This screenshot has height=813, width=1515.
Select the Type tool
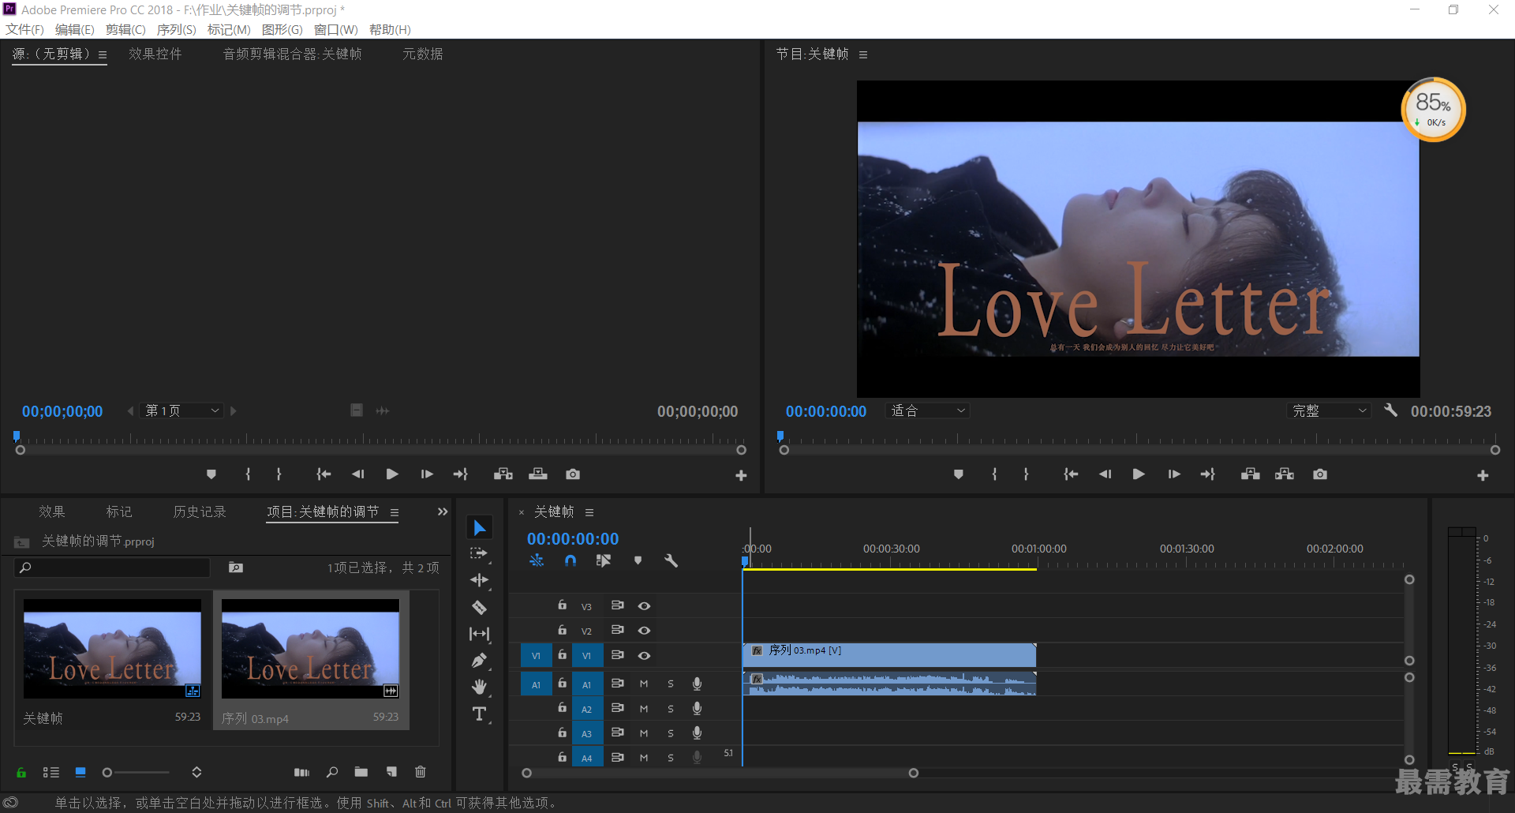[479, 714]
